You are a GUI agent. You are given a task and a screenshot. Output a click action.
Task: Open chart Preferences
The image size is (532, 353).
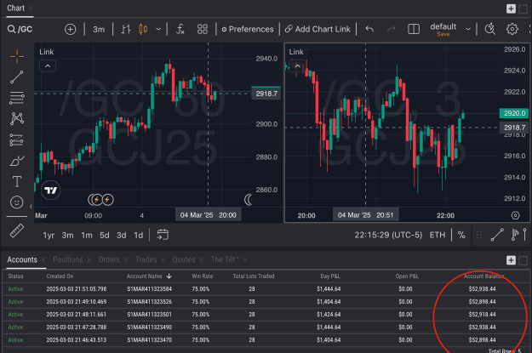[248, 30]
